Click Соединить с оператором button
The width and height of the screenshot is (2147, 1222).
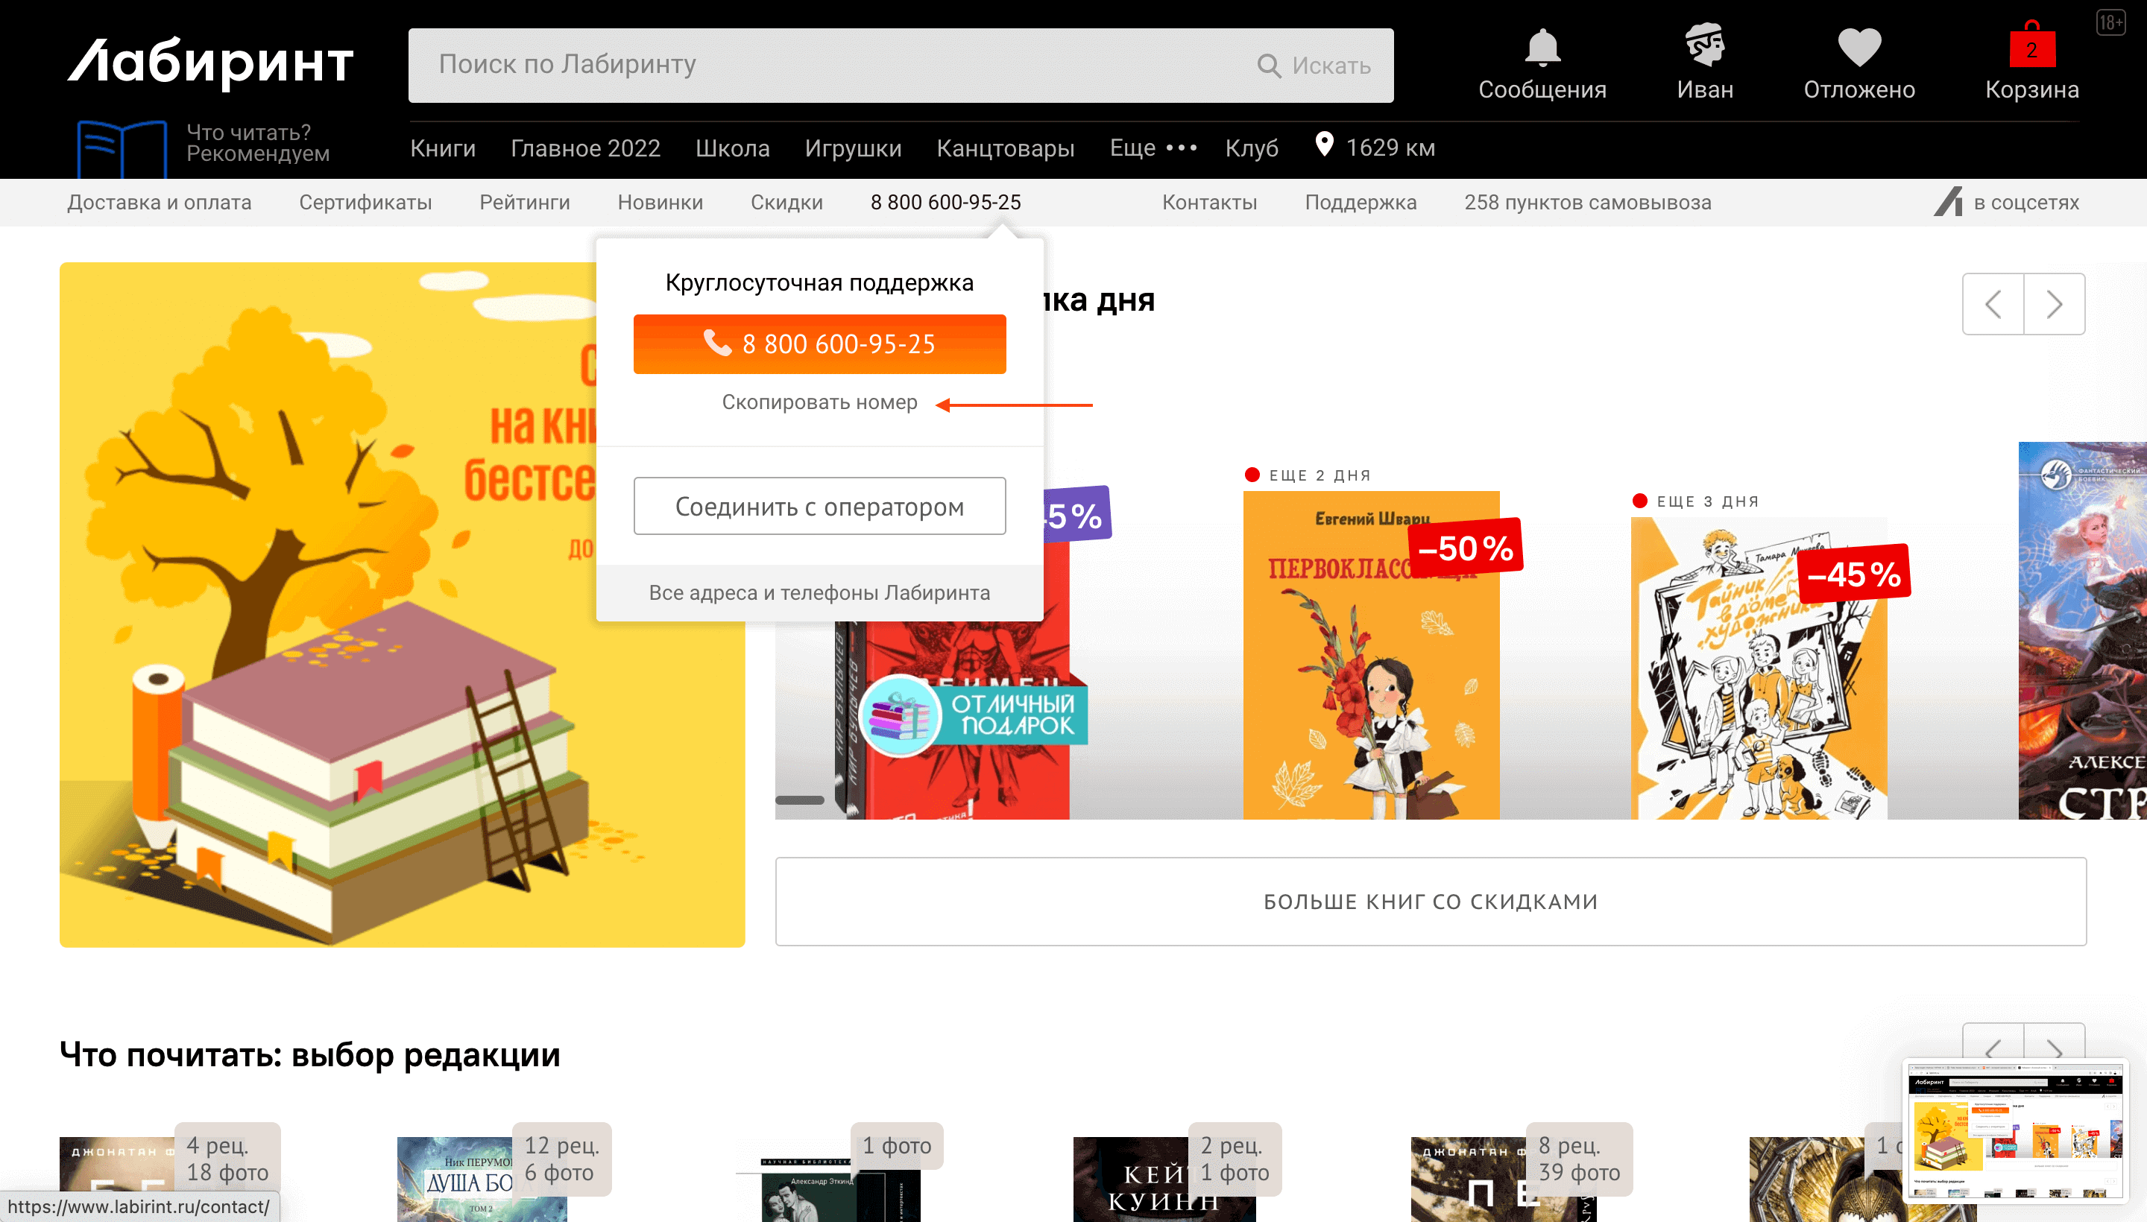(x=819, y=506)
